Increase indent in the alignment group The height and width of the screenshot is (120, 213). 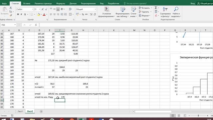(x=65, y=14)
